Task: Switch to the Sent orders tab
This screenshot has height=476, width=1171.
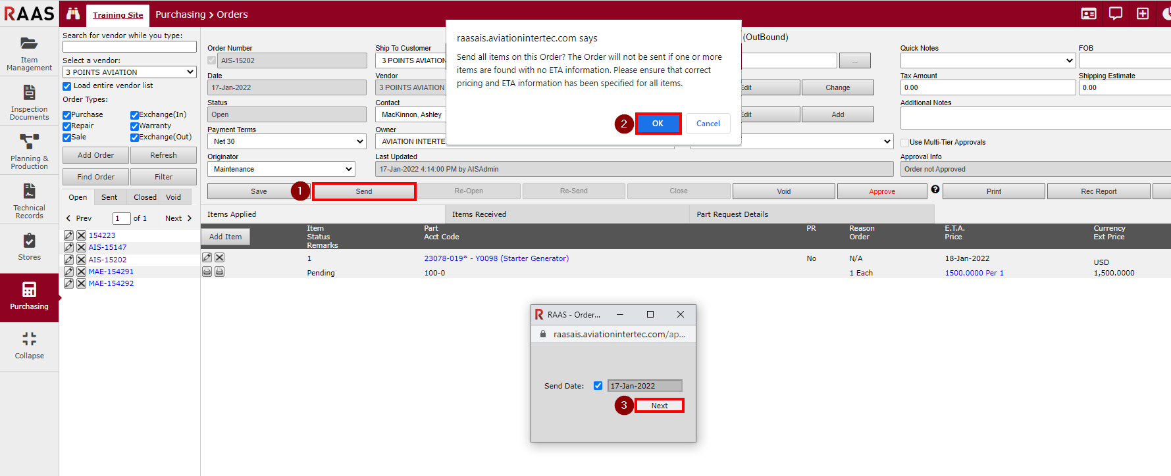Action: [x=109, y=197]
